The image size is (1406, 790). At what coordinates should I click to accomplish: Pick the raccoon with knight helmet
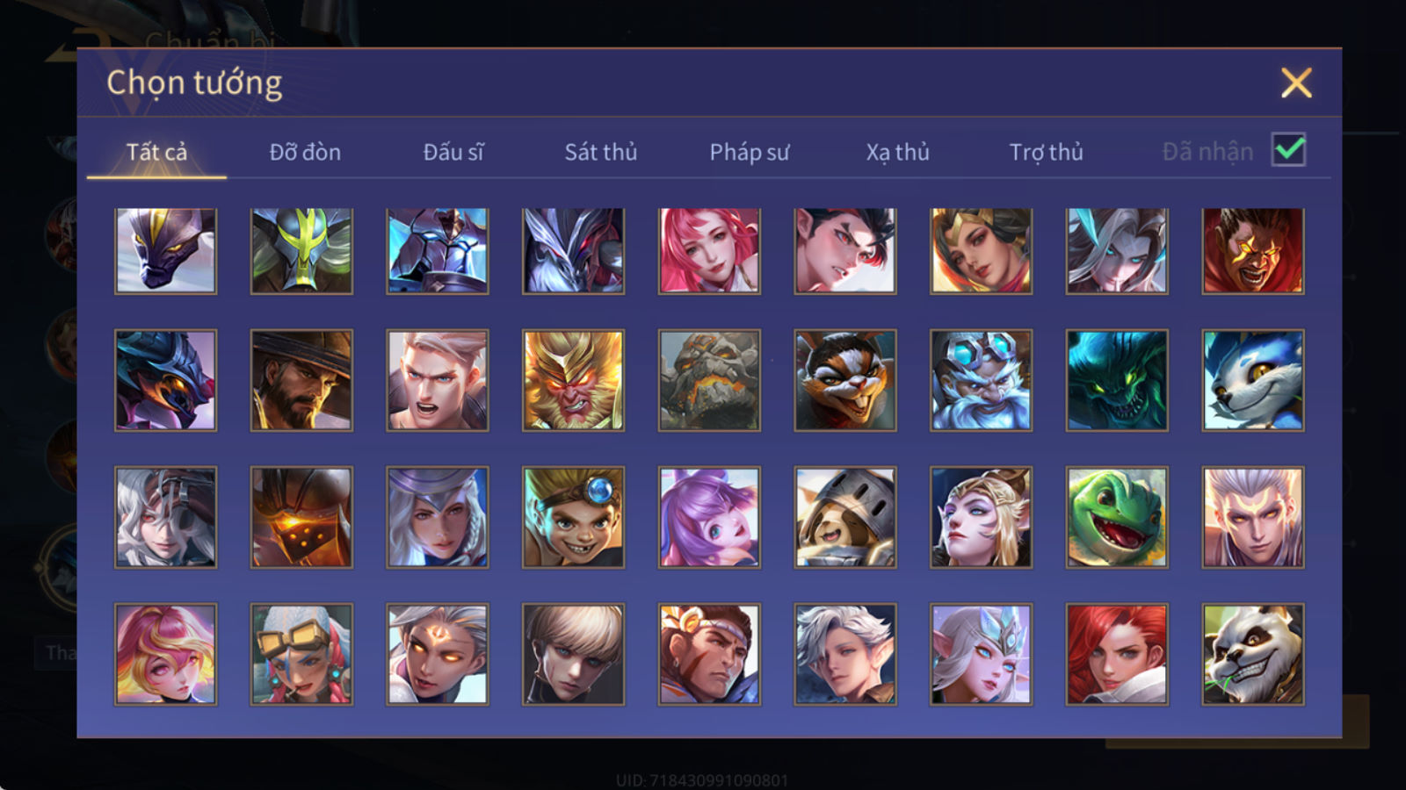click(x=845, y=517)
